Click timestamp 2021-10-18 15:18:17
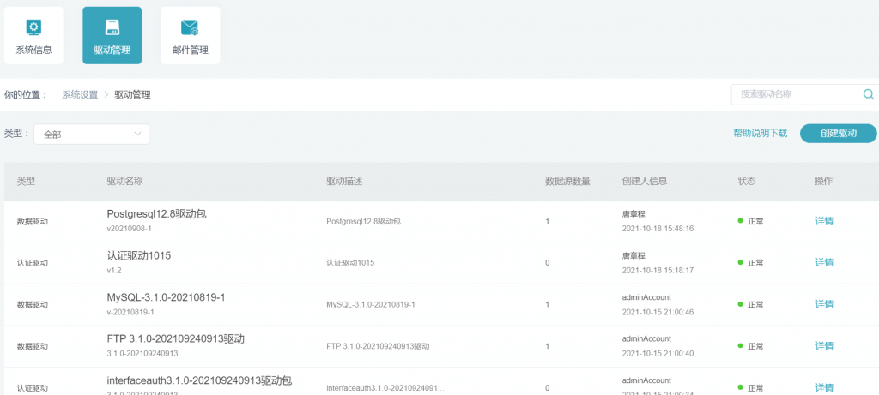The width and height of the screenshot is (879, 395). point(658,270)
